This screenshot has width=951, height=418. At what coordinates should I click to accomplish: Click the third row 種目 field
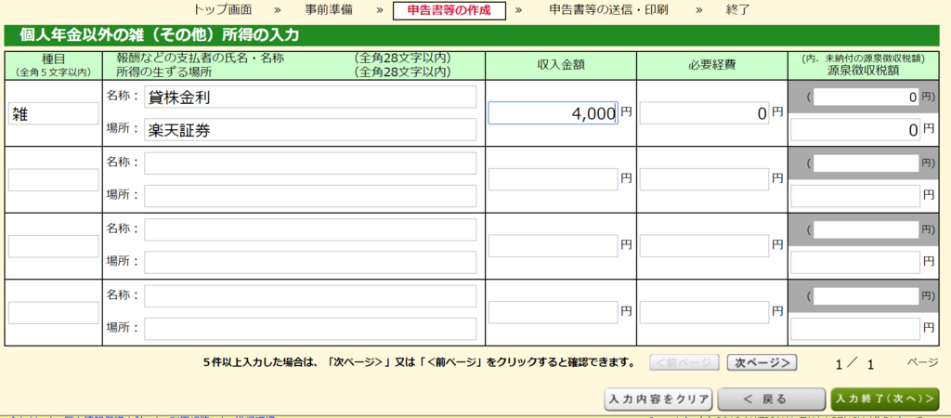click(x=53, y=246)
